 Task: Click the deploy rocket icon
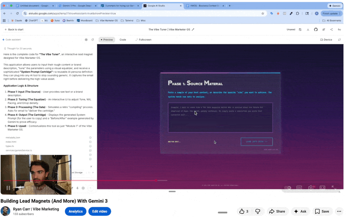324,29
